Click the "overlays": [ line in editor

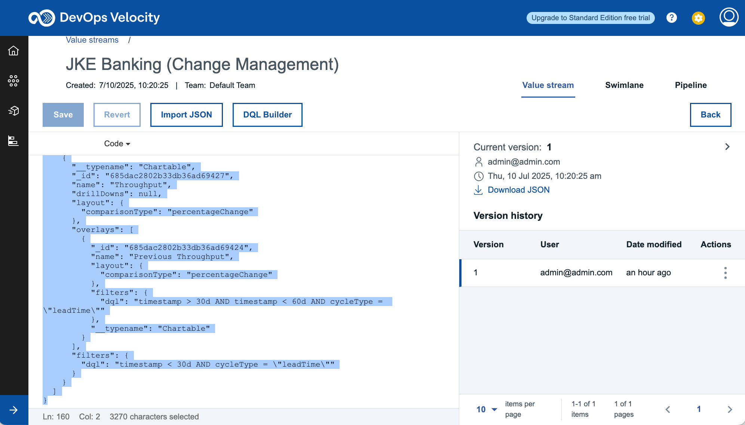point(103,230)
